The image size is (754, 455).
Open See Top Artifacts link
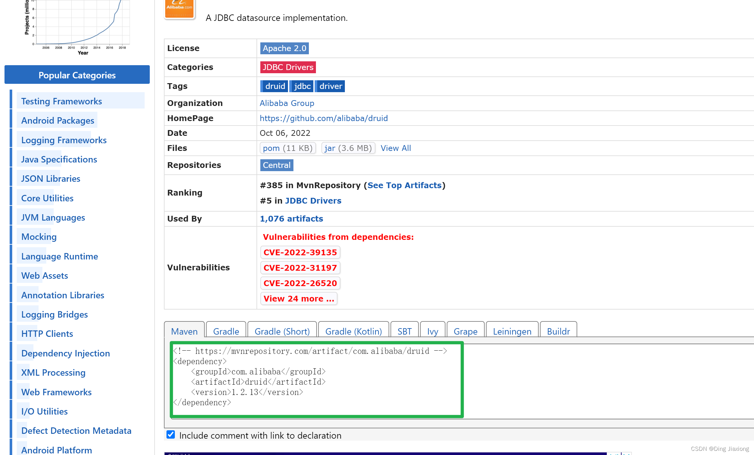(x=404, y=185)
